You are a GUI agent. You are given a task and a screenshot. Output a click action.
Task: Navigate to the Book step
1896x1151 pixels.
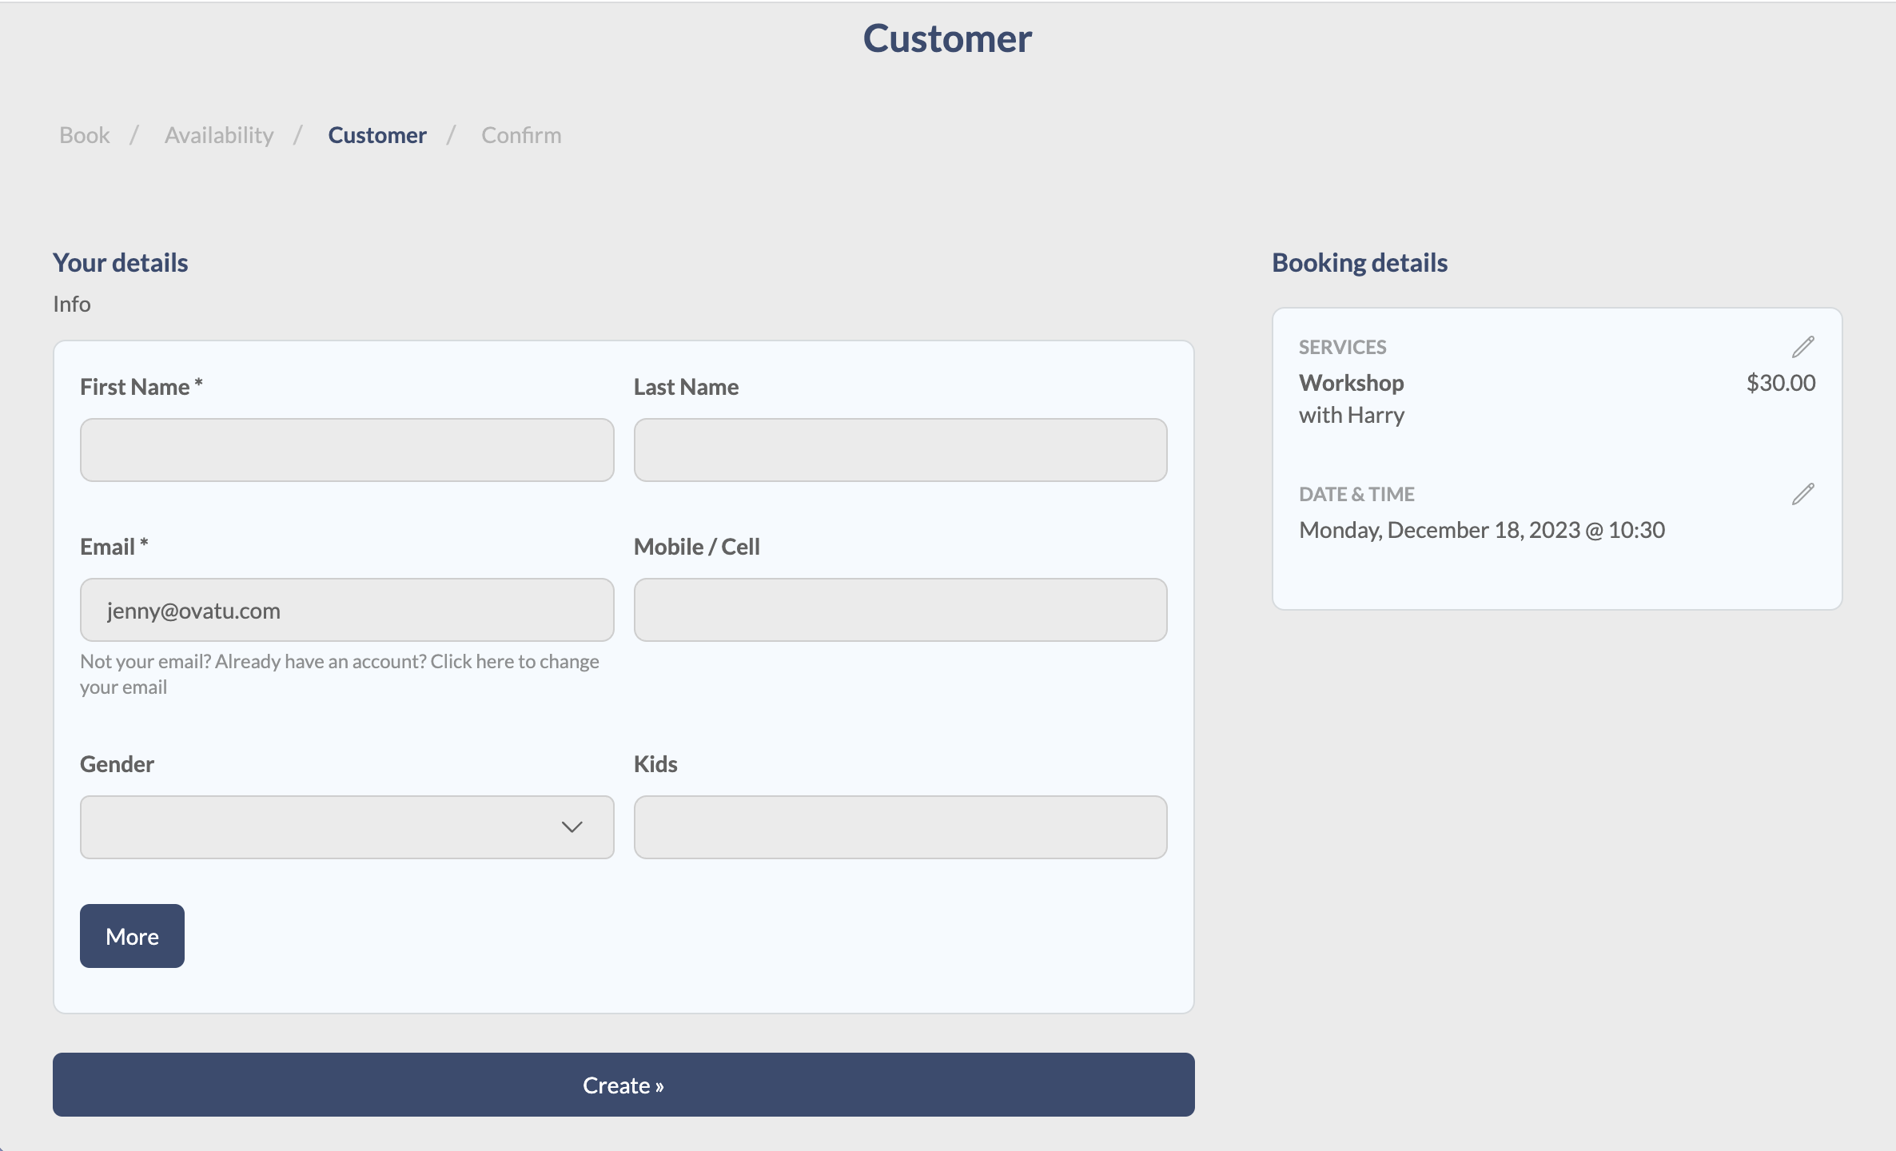point(83,134)
